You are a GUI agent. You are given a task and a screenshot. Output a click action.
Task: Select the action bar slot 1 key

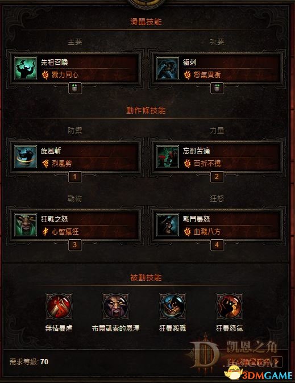pos(75,177)
